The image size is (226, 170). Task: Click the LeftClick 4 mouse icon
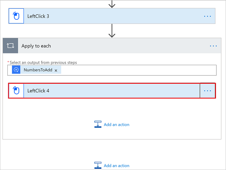point(16,91)
